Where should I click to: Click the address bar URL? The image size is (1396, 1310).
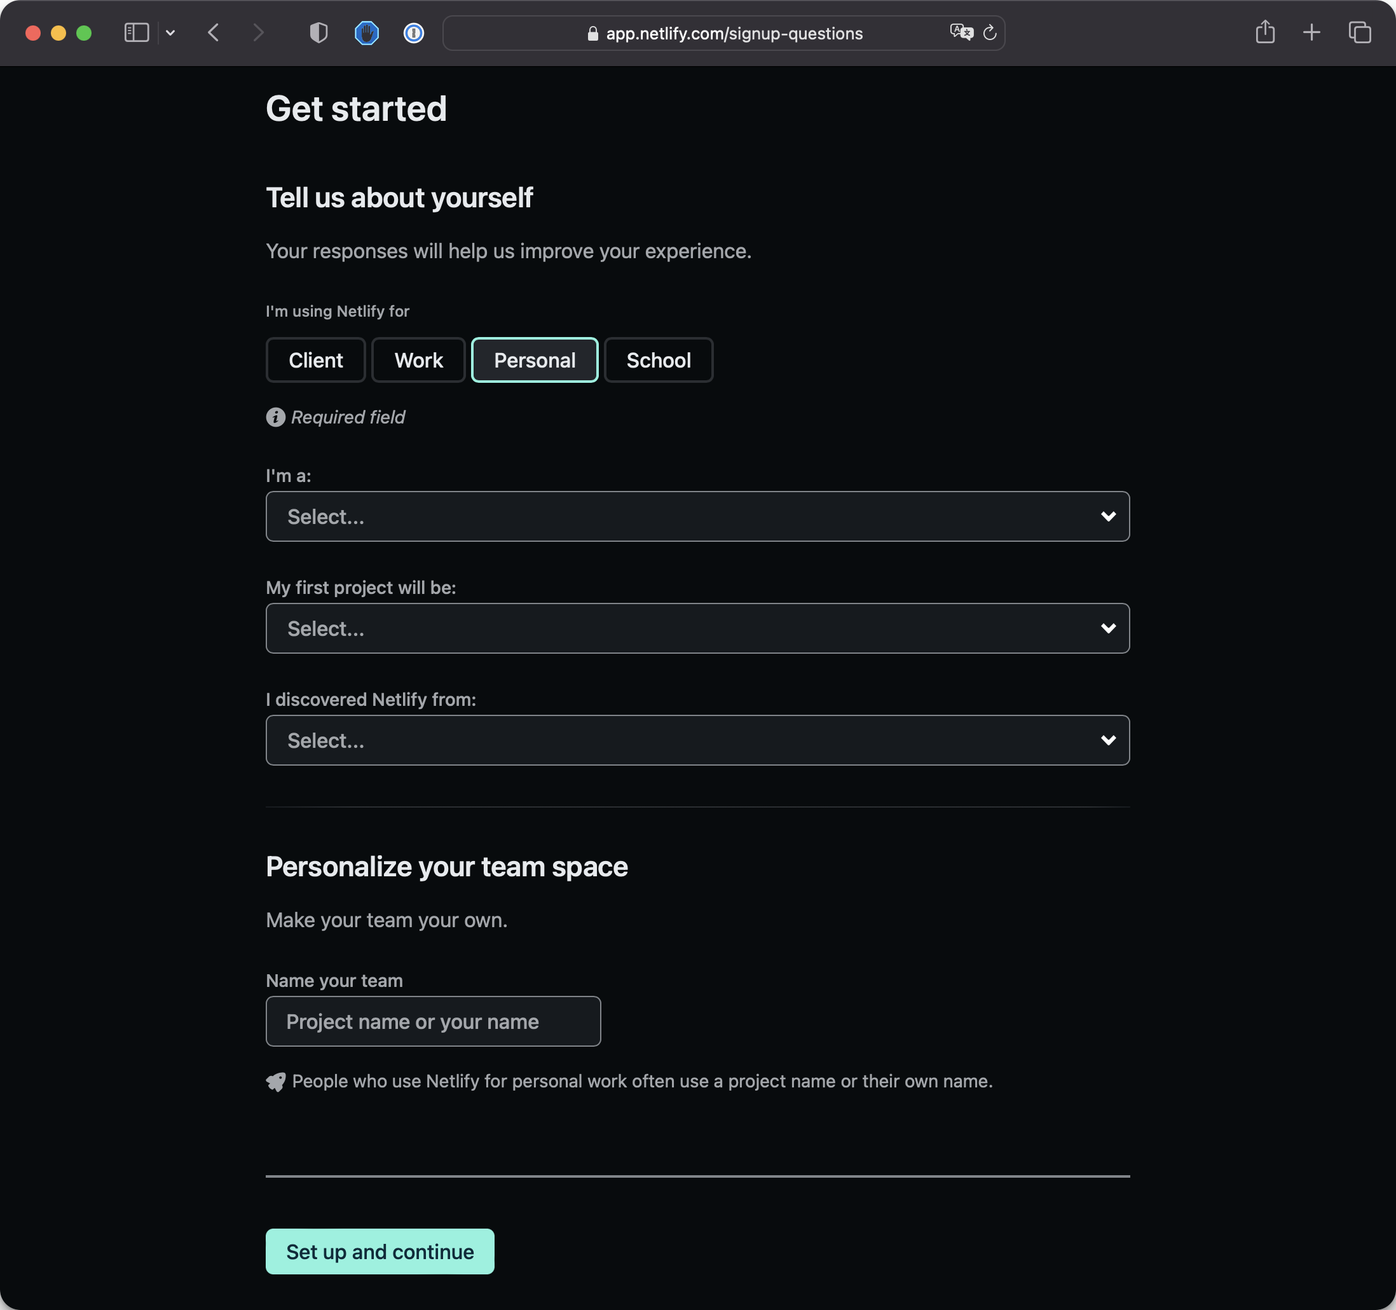734,34
